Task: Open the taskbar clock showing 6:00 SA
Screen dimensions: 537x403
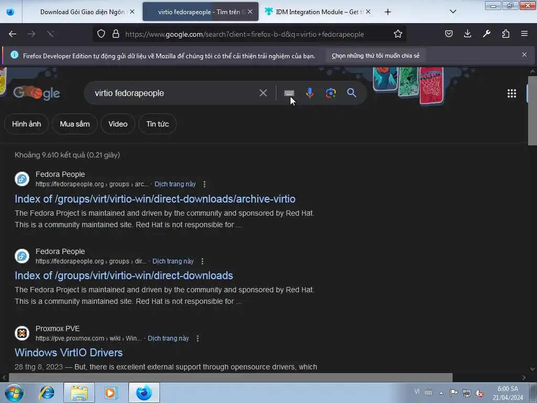Action: pyautogui.click(x=508, y=393)
